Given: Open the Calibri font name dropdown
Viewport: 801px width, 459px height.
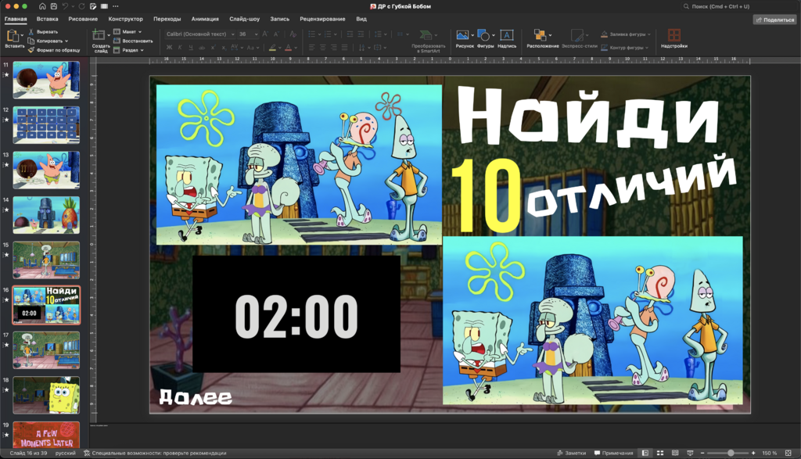Looking at the screenshot, I should (232, 34).
